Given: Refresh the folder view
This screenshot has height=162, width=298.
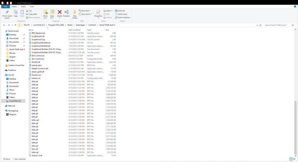Looking at the screenshot, I should [260, 25].
